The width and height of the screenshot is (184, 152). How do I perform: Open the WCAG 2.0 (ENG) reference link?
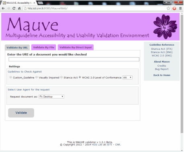coord(162,56)
